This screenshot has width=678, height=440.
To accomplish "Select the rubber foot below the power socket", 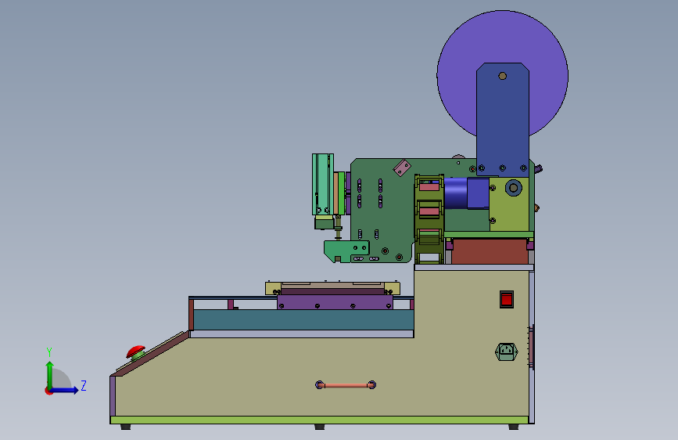I will click(514, 427).
